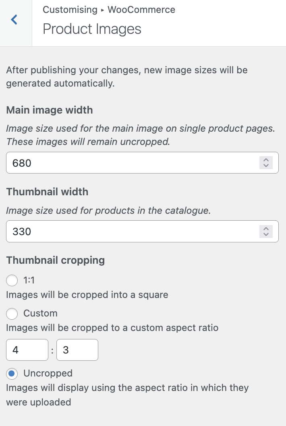Click the "Thumbnail width" label
Image resolution: width=286 pixels, height=426 pixels.
[47, 192]
